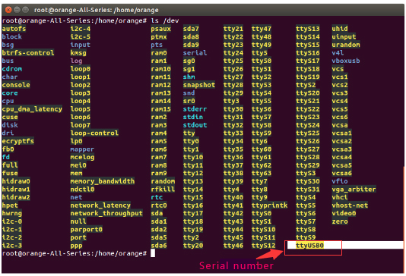Select the 'ttyUSB0' device entry
Image resolution: width=406 pixels, height=276 pixels.
click(309, 245)
